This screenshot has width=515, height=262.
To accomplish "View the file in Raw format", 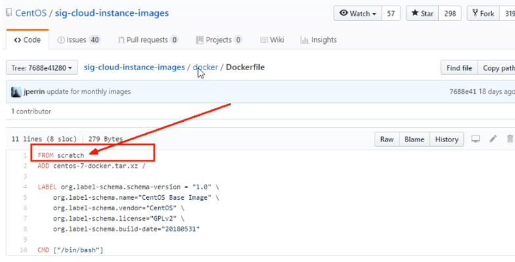I will click(387, 140).
